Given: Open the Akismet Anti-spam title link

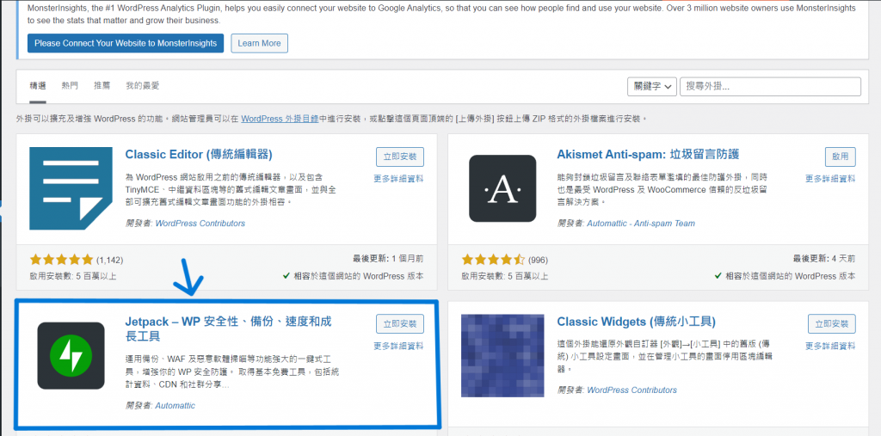Looking at the screenshot, I should 648,155.
